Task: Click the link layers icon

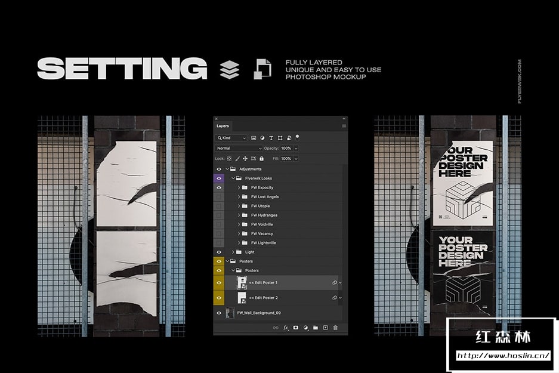Action: coord(276,328)
